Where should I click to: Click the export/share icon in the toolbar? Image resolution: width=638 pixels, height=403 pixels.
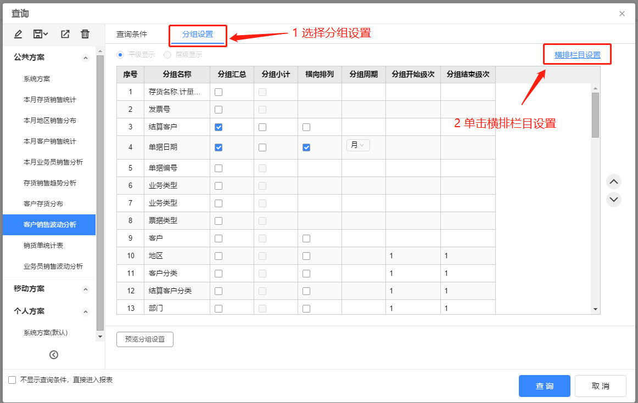(65, 33)
